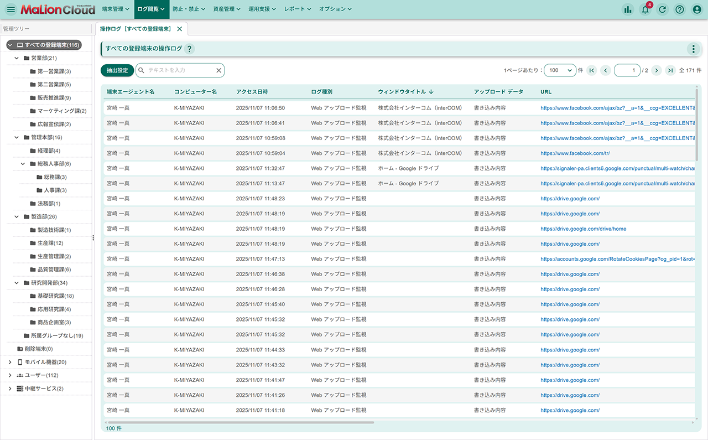Clear the search text box
Image resolution: width=708 pixels, height=440 pixels.
pyautogui.click(x=218, y=70)
